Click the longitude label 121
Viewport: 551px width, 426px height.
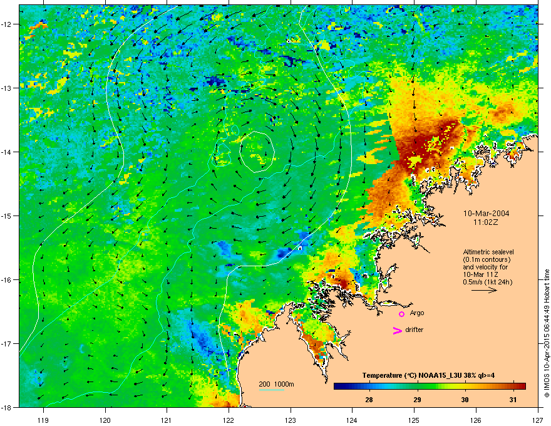167,420
